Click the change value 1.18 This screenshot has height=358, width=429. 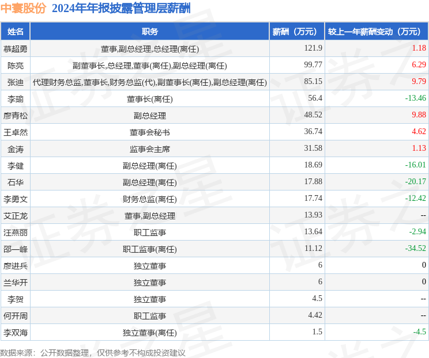tap(419, 48)
